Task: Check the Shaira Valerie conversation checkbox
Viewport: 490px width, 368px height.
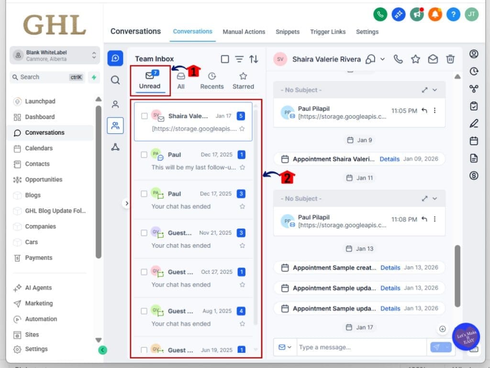Action: (x=144, y=116)
